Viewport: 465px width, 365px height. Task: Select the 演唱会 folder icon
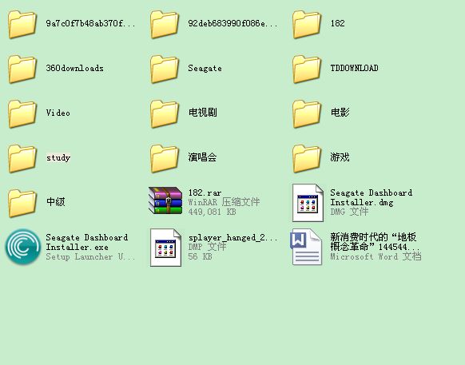pos(165,159)
